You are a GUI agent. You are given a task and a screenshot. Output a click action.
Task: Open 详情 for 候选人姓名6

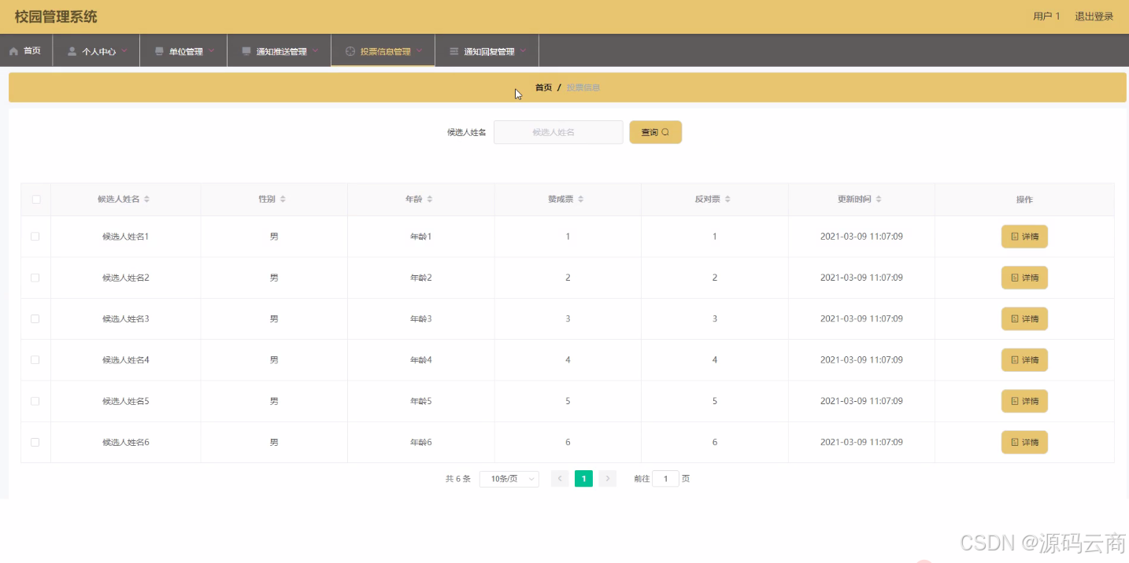(x=1024, y=442)
